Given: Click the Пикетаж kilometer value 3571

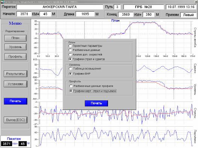Looking at the screenshot, I should (6, 144).
